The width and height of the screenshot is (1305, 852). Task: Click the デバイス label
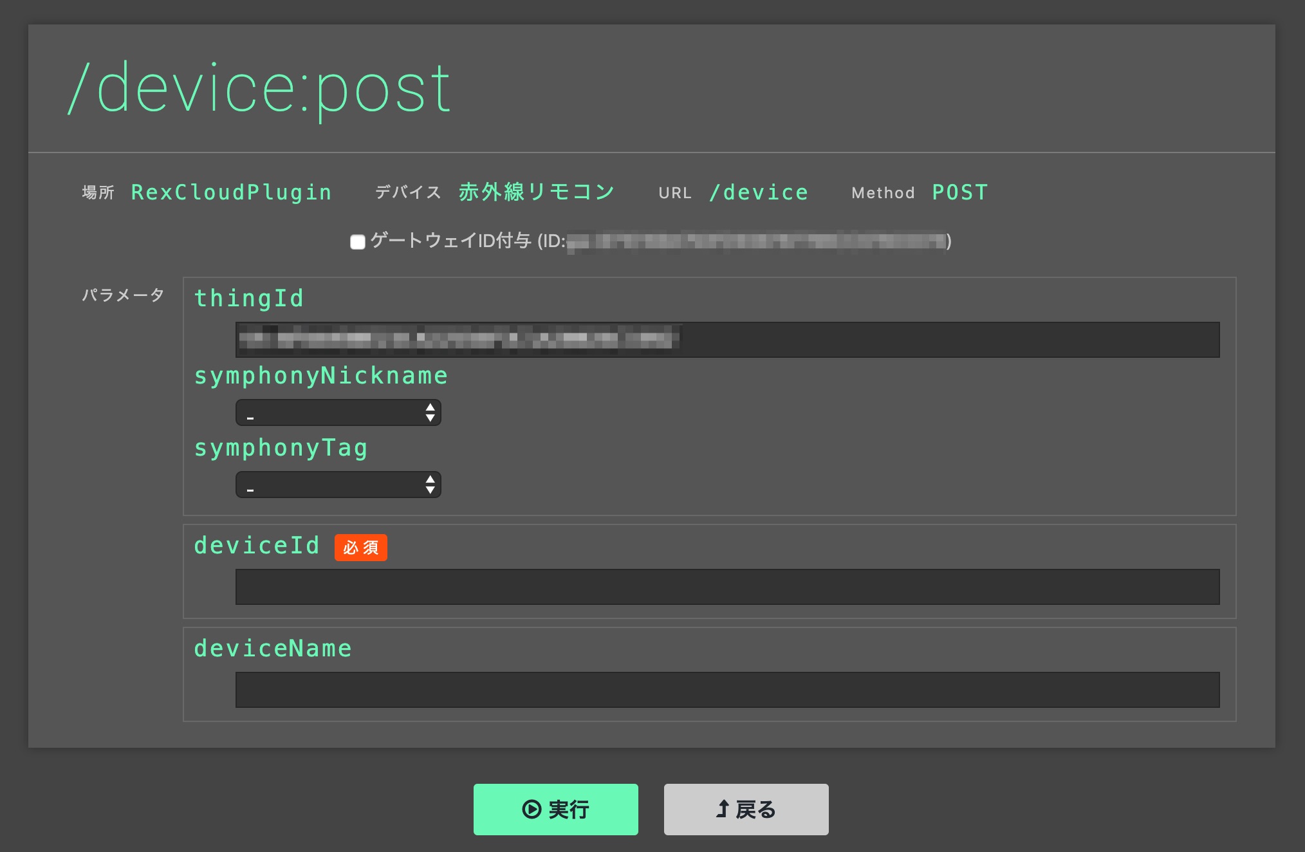click(408, 192)
